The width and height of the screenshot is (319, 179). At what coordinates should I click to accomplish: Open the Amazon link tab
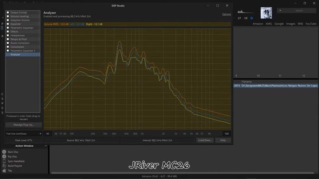click(x=258, y=24)
